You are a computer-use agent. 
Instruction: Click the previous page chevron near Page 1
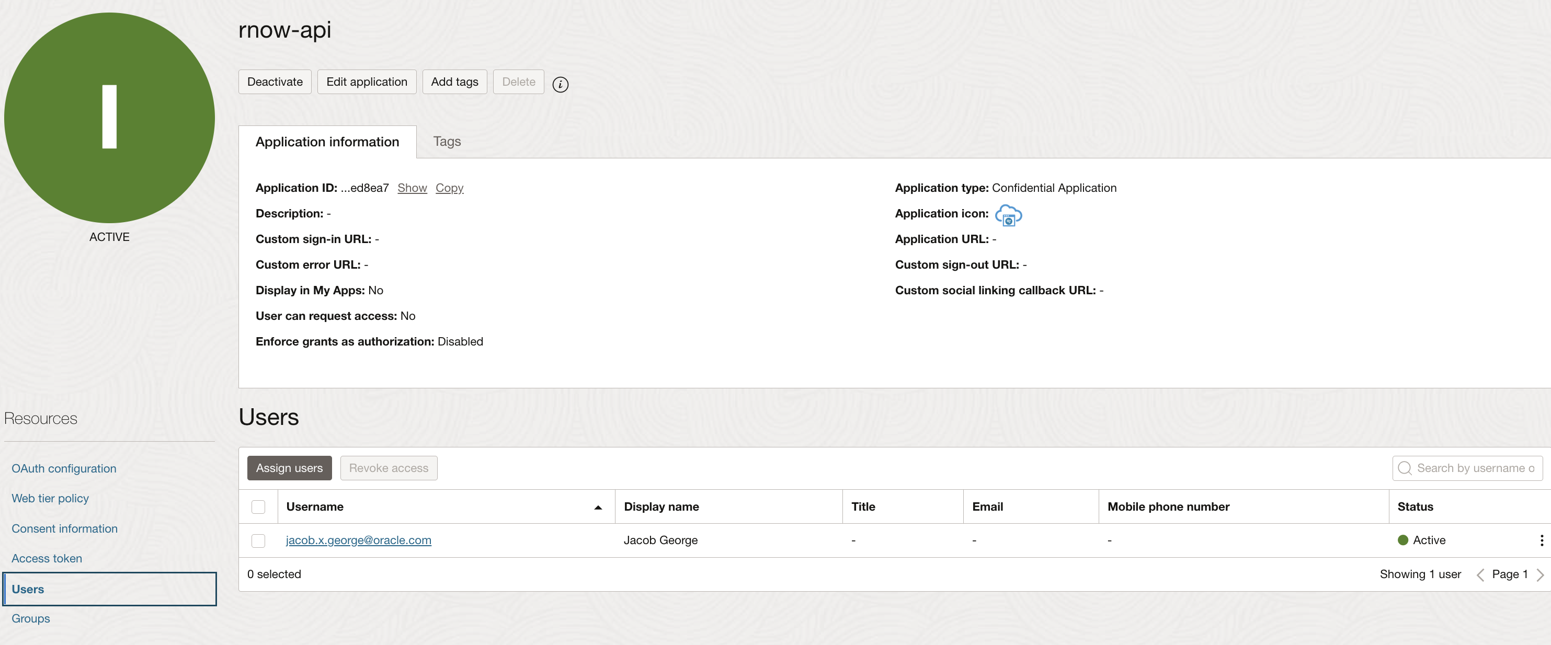1481,574
